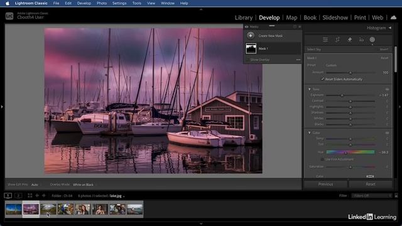
Task: Select the last filmstrip thumbnail with water
Action: coord(135,209)
